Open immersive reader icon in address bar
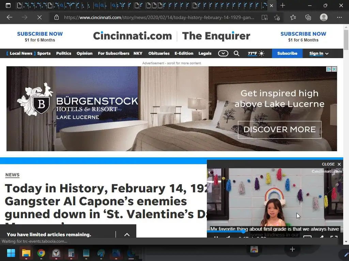Viewport: 349px width, 261px height. pyautogui.click(x=264, y=17)
